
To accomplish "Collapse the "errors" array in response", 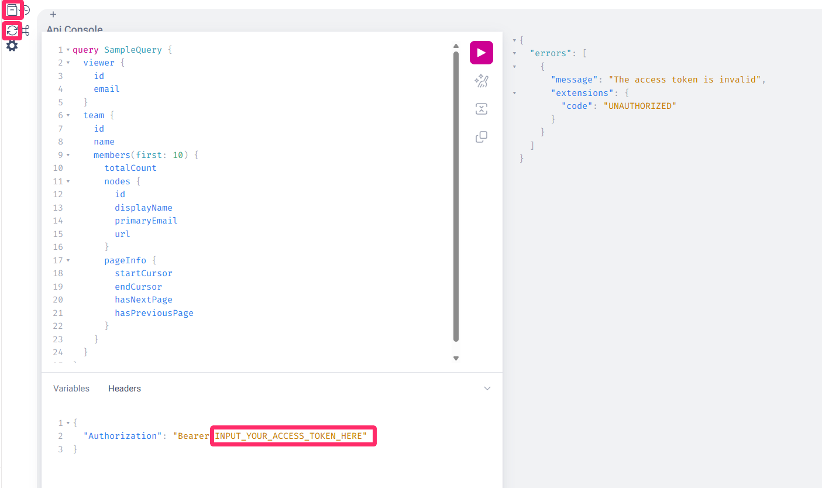I will (514, 53).
